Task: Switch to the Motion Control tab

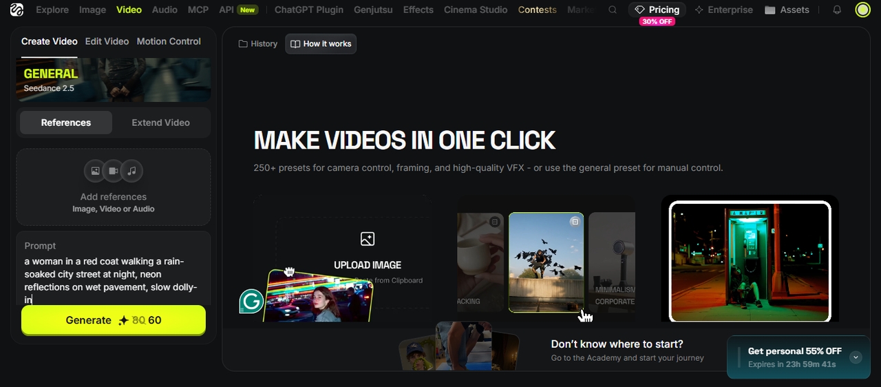Action: pos(169,41)
